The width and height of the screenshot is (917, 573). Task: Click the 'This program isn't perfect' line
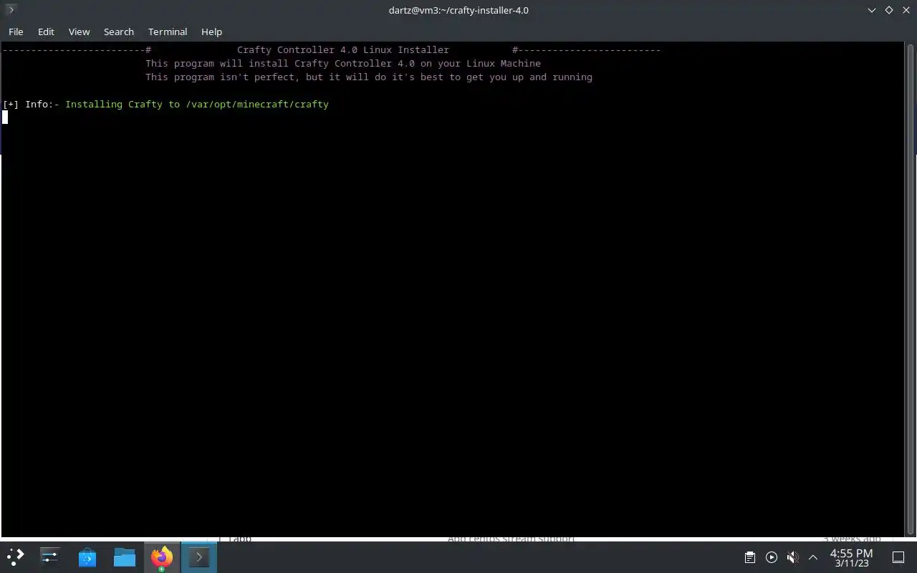click(369, 77)
